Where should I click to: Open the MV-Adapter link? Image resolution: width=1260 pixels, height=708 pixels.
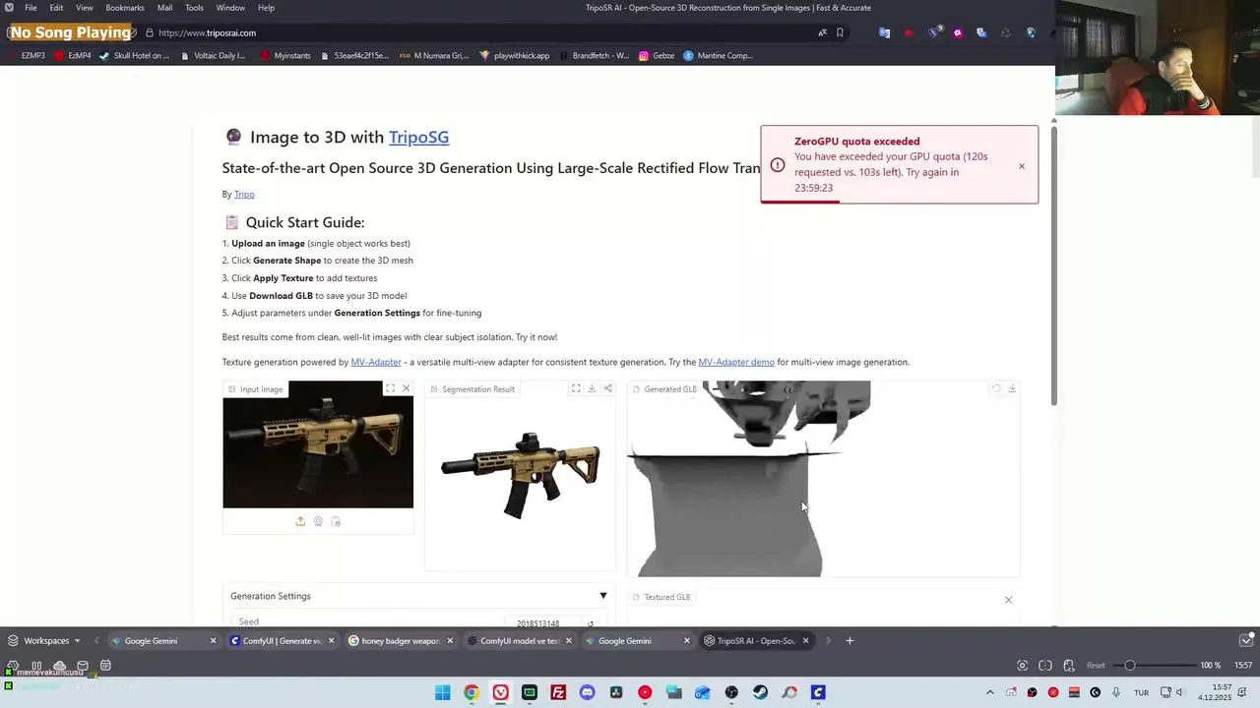[x=376, y=362]
